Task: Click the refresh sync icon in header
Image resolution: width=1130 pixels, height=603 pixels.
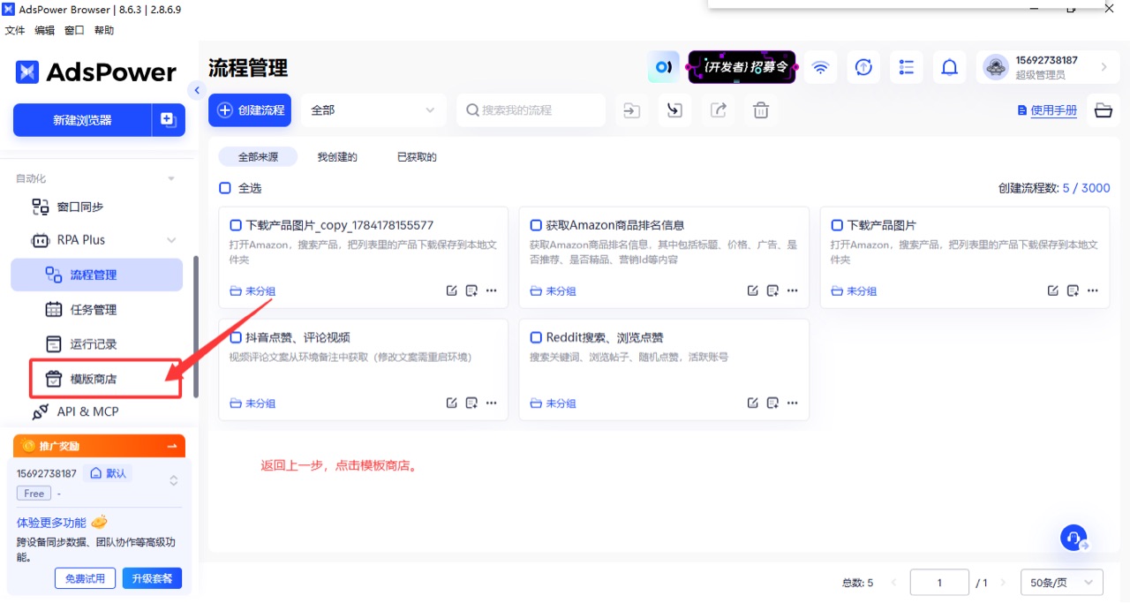Action: pyautogui.click(x=864, y=67)
